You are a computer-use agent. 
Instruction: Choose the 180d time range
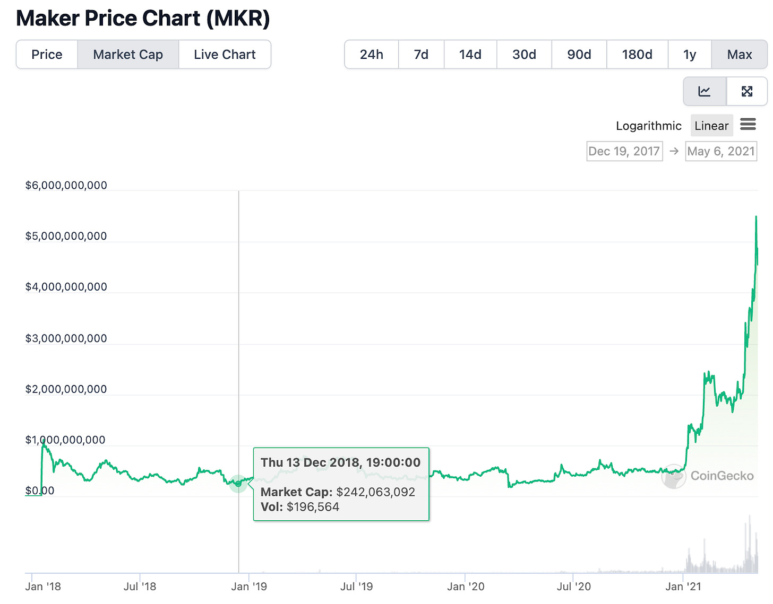coord(637,55)
